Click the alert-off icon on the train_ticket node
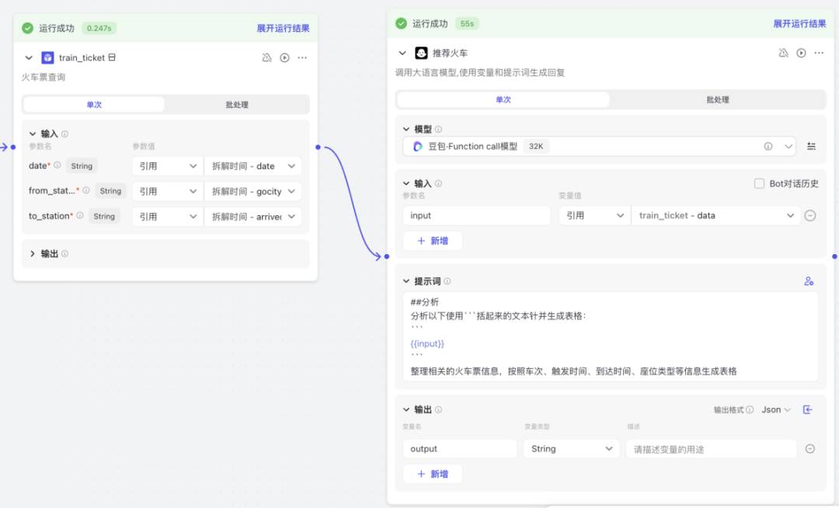Screen dimensions: 839x508 266,57
